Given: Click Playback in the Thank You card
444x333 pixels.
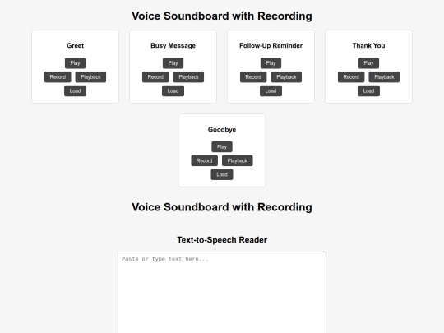Looking at the screenshot, I should pos(384,77).
